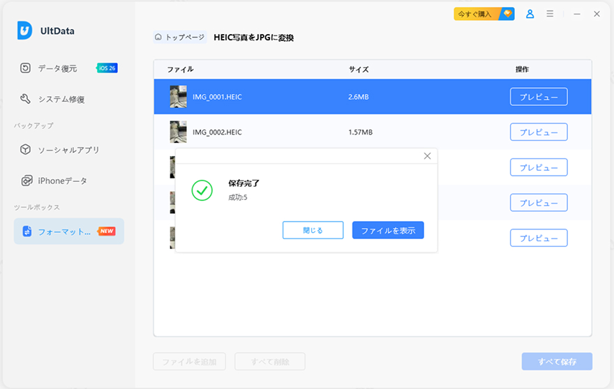
Task: Click the 2.6MB size value
Action: (359, 97)
